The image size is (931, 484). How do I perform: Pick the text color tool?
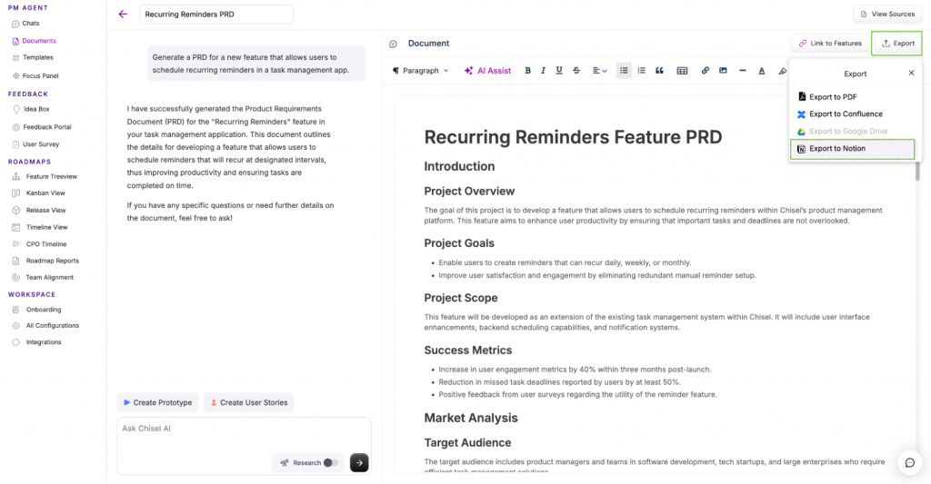[762, 71]
